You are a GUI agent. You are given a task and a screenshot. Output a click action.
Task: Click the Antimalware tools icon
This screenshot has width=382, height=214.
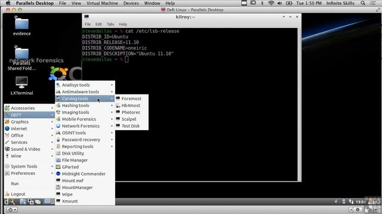tap(58, 92)
